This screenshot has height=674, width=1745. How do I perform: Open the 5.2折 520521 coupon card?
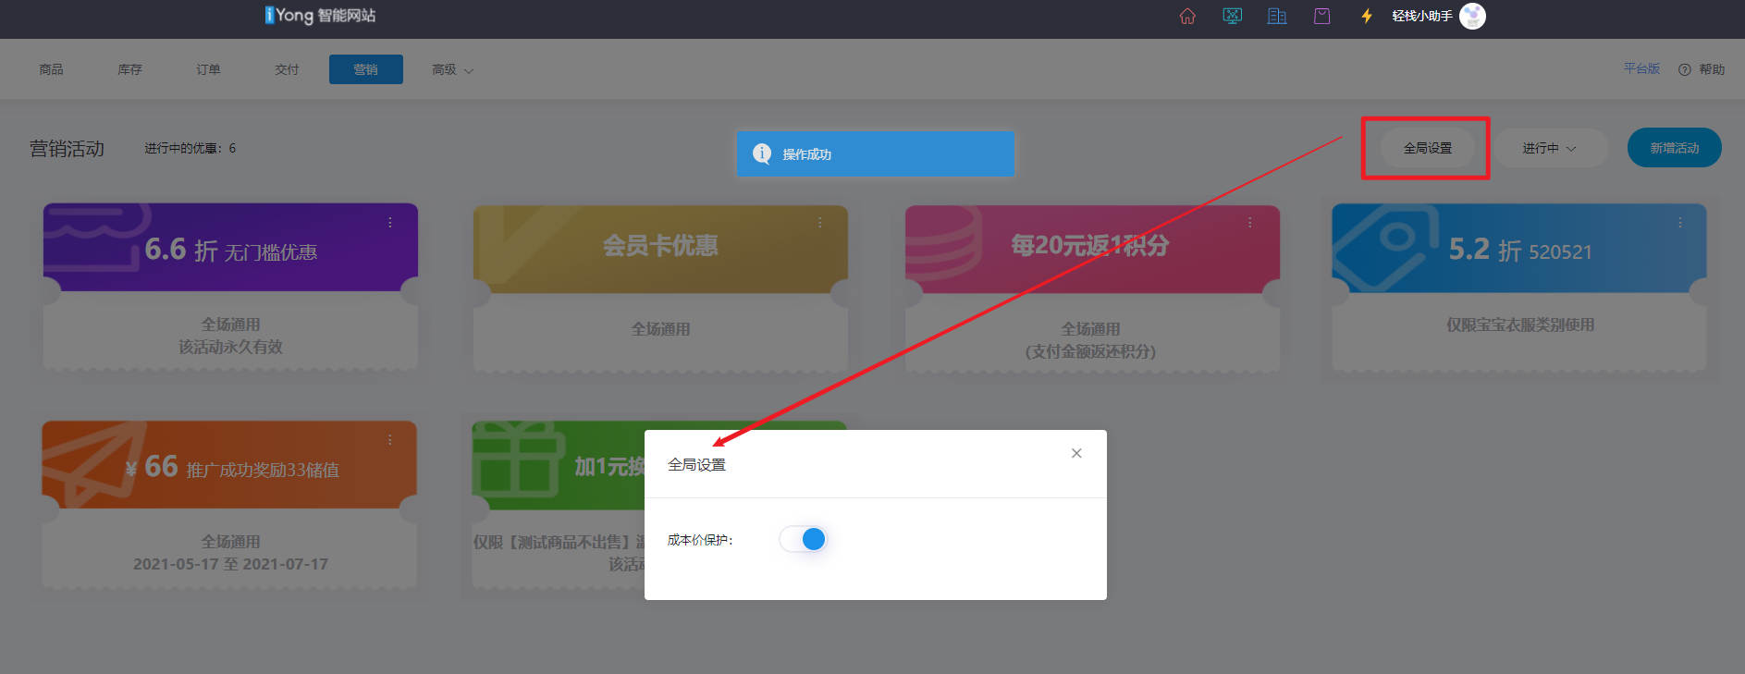pos(1519,287)
